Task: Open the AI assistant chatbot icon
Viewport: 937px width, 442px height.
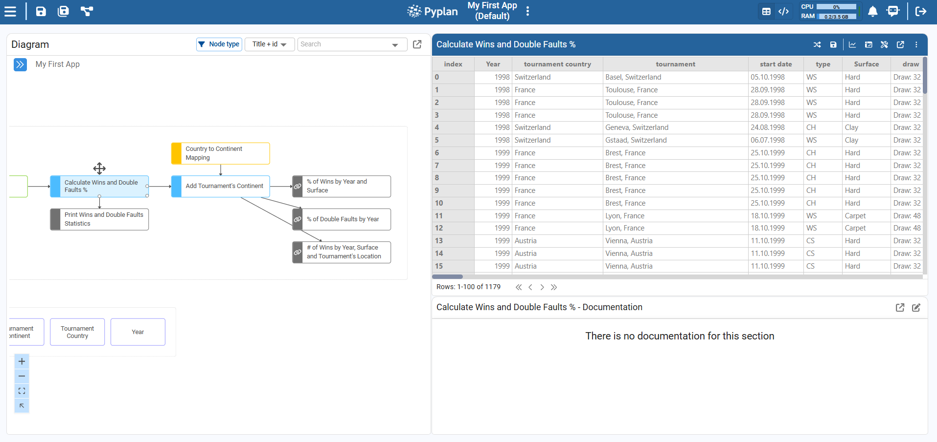Action: click(893, 11)
